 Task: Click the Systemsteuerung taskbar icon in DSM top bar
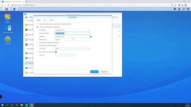coord(15,9)
